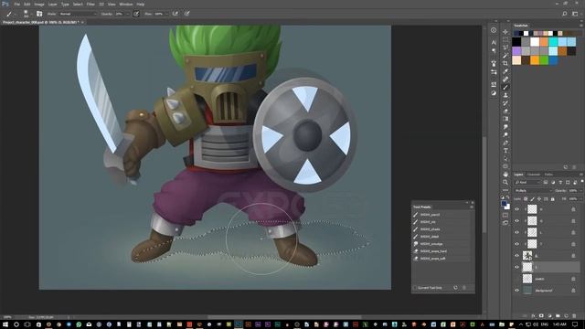Hide the topmost layer in Layers panel
The image size is (585, 329).
click(516, 209)
